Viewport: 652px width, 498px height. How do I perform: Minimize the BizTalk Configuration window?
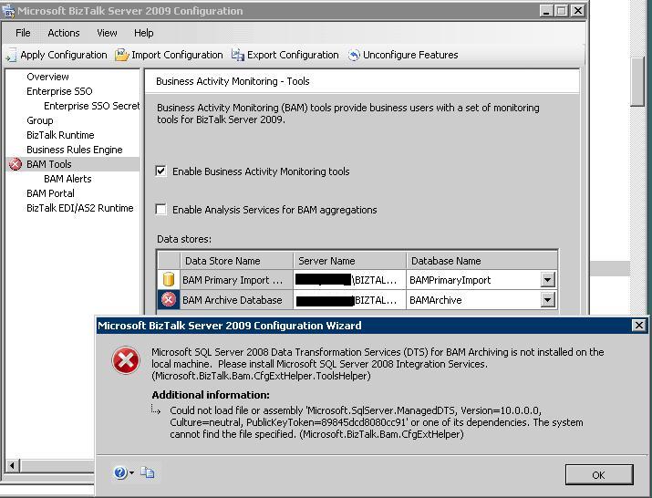click(x=546, y=11)
